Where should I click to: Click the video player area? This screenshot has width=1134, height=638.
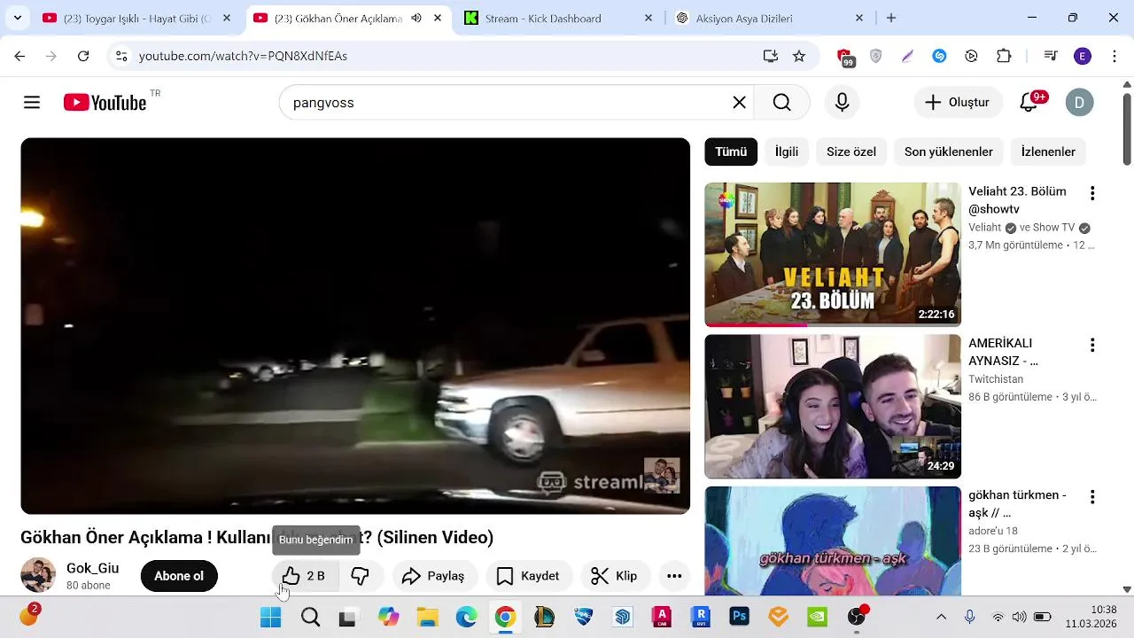[355, 326]
